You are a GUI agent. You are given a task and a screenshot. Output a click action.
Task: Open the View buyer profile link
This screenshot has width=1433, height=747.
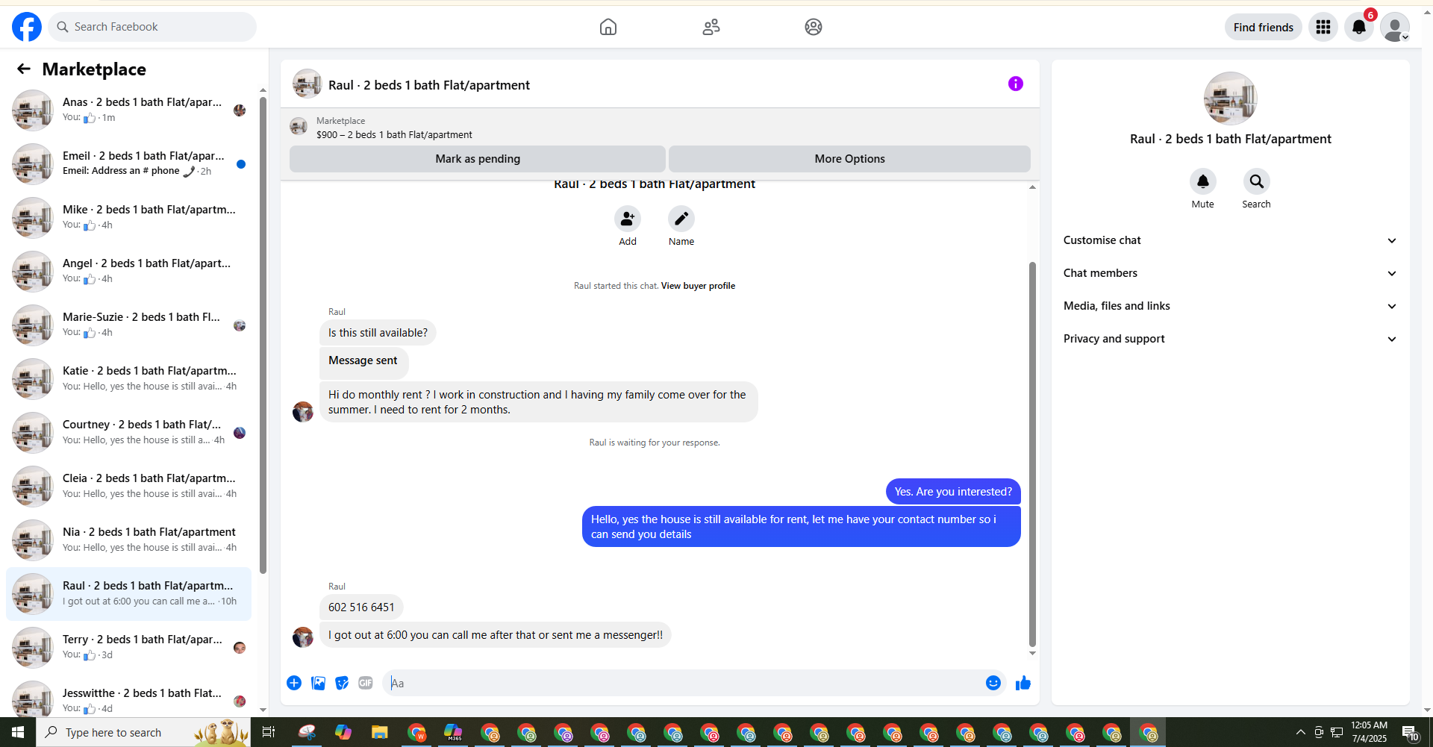tap(698, 286)
